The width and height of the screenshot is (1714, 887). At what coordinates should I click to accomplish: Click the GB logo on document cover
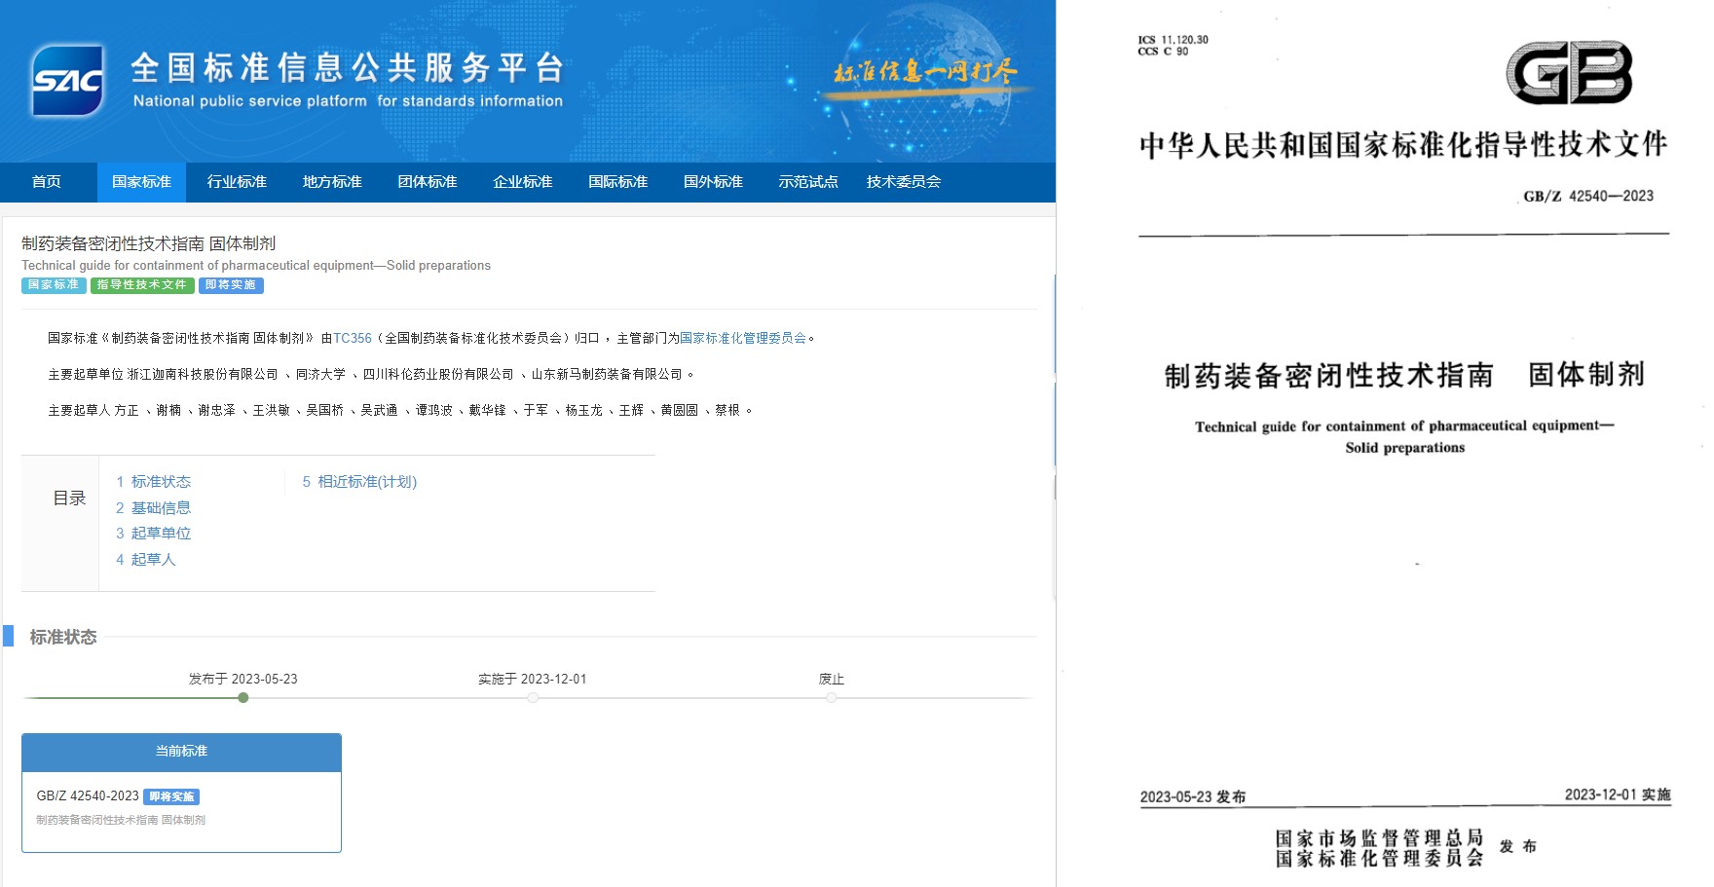1569,73
